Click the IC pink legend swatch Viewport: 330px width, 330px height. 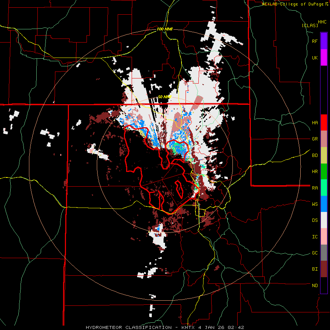point(324,236)
